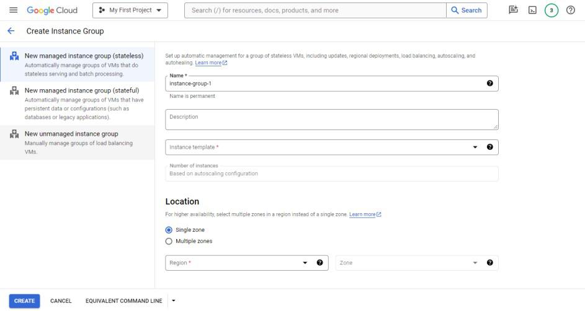
Task: Select the Multiple zones radio button
Action: pos(169,241)
